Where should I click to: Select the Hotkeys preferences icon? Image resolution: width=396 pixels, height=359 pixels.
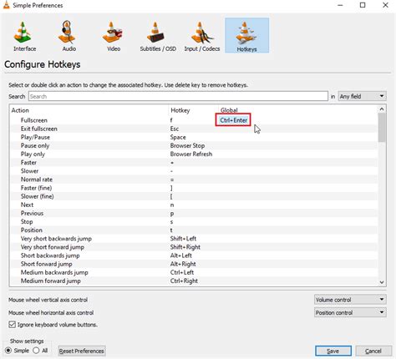246,35
